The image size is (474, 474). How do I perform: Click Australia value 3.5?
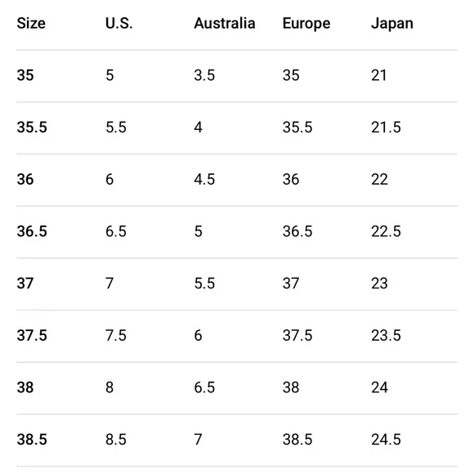click(204, 75)
